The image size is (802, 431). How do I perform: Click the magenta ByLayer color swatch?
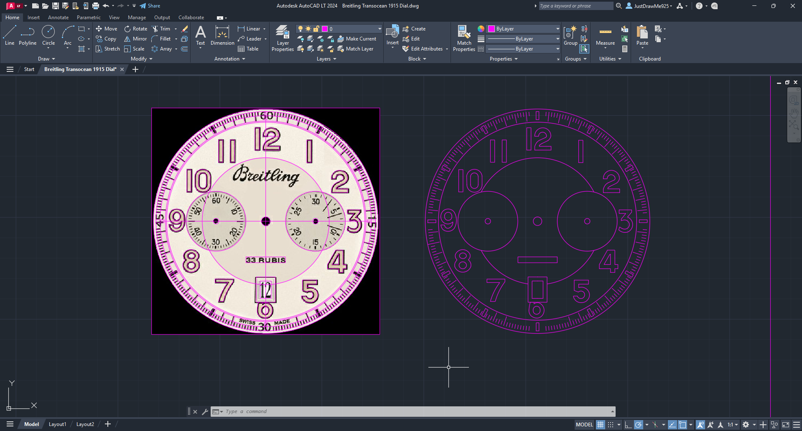(491, 29)
